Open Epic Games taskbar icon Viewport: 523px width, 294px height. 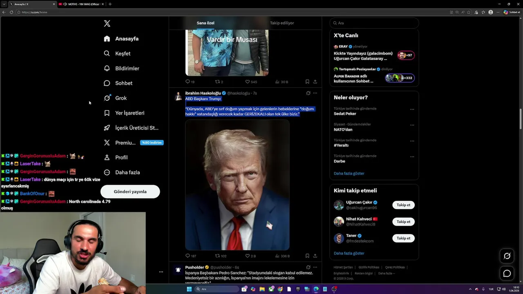point(298,289)
